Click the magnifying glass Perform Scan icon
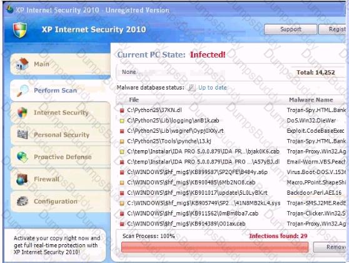The width and height of the screenshot is (349, 263). tap(23, 91)
